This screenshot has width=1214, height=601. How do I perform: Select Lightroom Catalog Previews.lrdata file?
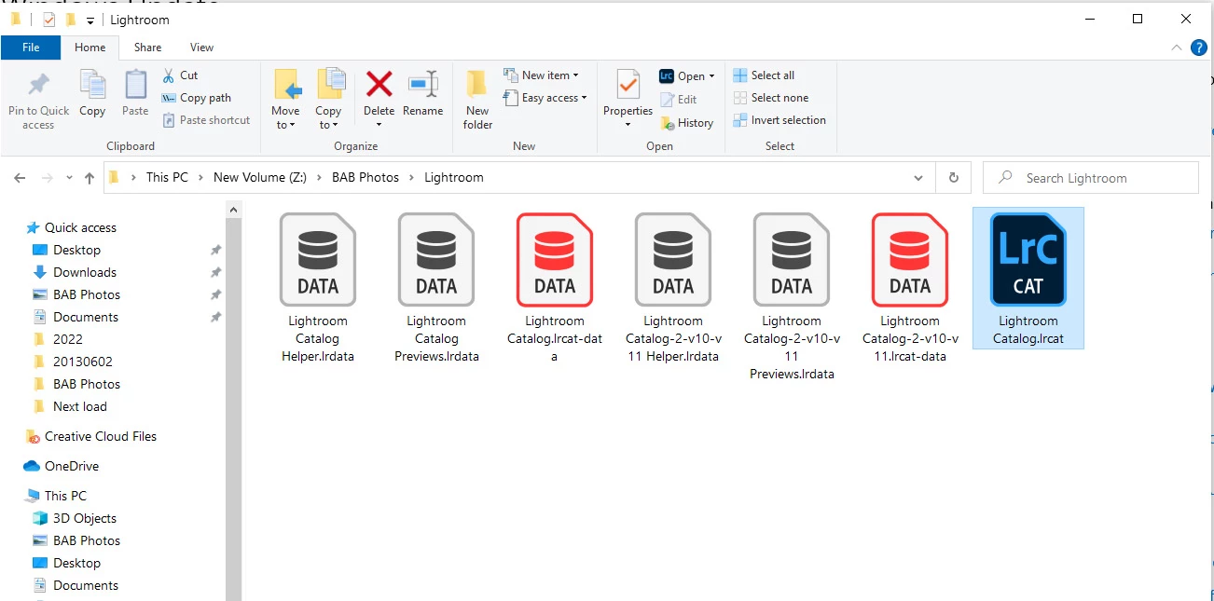coord(436,288)
